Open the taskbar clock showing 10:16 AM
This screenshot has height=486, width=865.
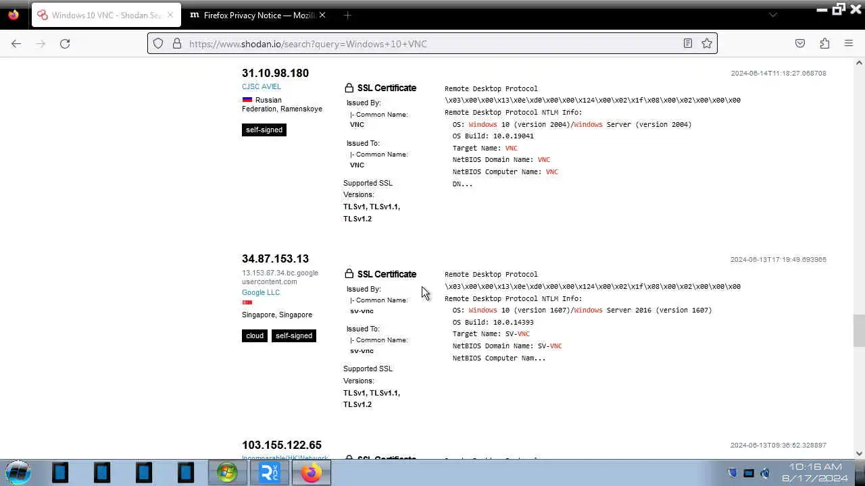click(x=815, y=473)
